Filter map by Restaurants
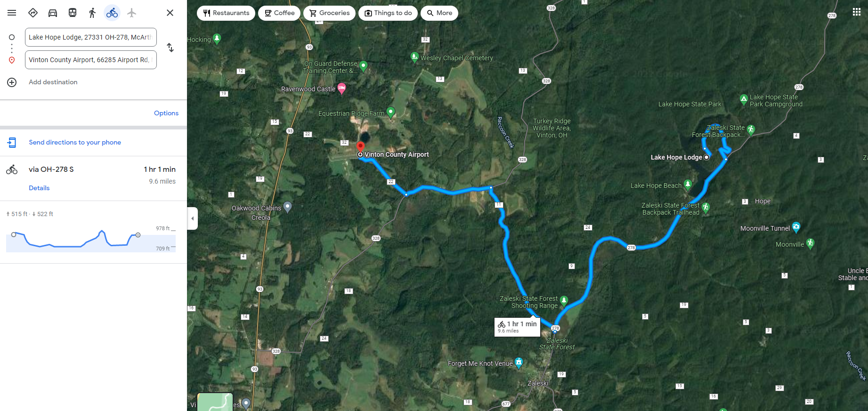The image size is (868, 411). 226,13
